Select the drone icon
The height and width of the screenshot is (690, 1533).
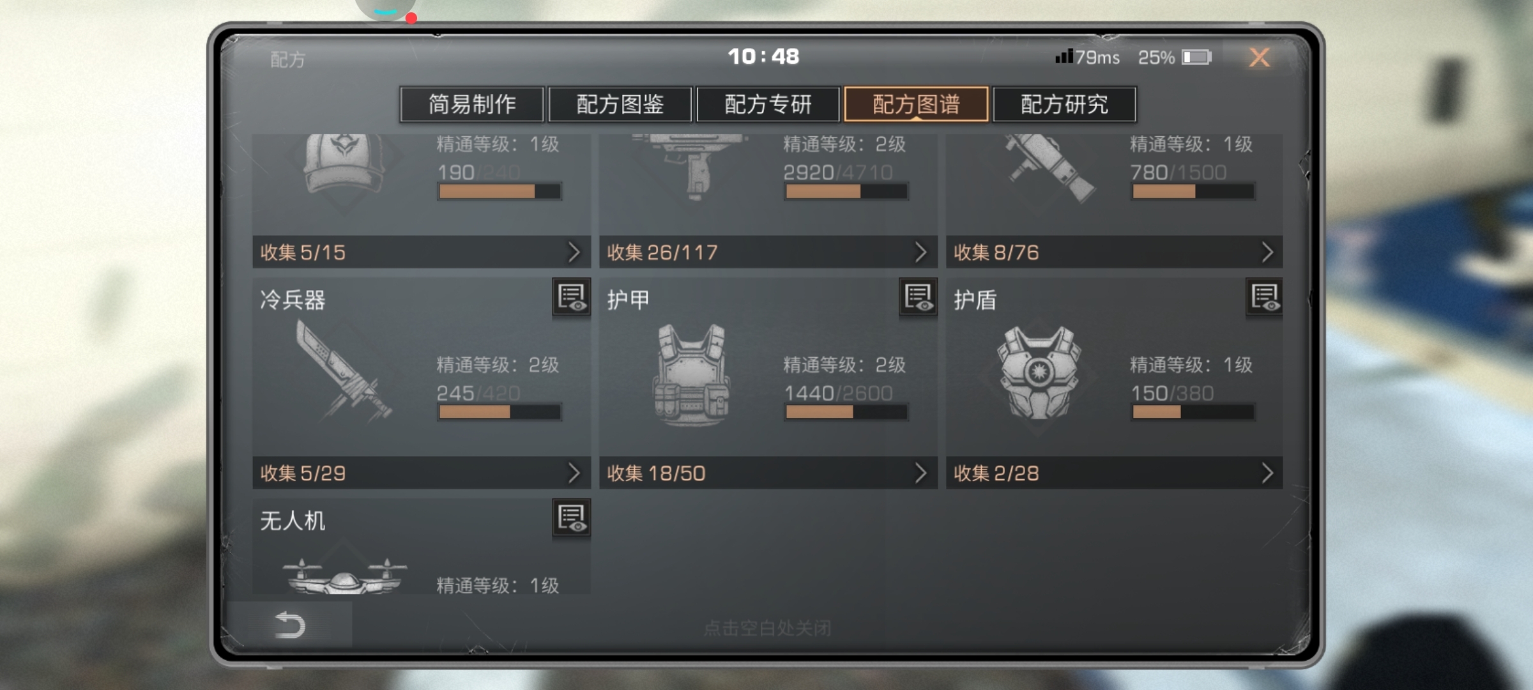344,576
